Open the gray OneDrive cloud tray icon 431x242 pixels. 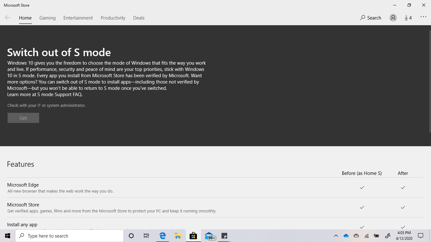pos(356,236)
